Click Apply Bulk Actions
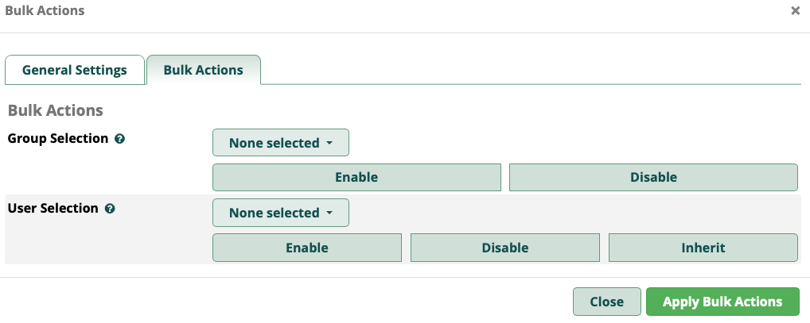This screenshot has width=810, height=323. (x=722, y=302)
